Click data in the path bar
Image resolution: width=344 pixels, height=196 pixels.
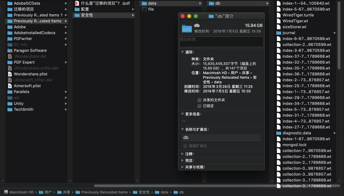tap(164, 192)
